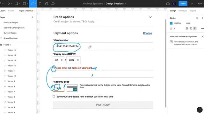Select Vector 13 layer
The width and height of the screenshot is (204, 114).
coord(11,60)
